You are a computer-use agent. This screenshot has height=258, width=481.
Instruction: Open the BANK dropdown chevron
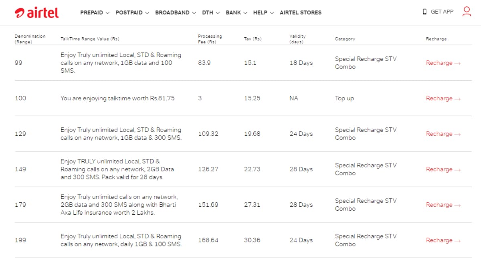245,12
